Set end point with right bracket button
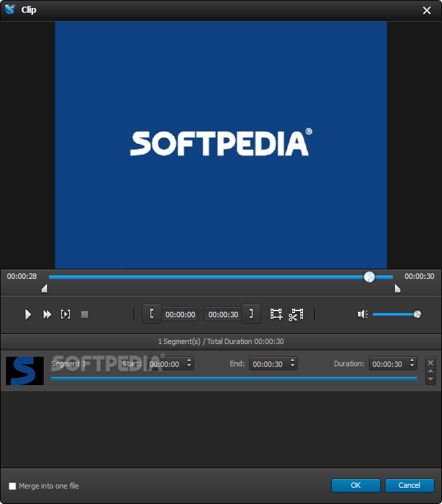Viewport: 442px width, 504px height. point(251,314)
